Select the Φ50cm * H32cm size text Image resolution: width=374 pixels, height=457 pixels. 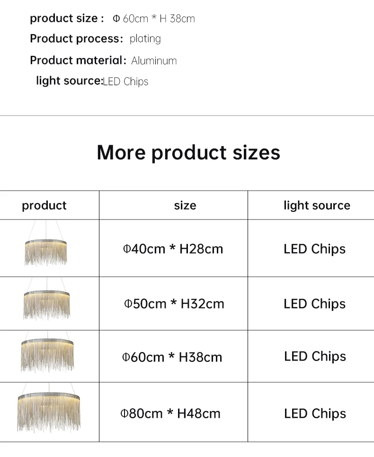click(174, 304)
